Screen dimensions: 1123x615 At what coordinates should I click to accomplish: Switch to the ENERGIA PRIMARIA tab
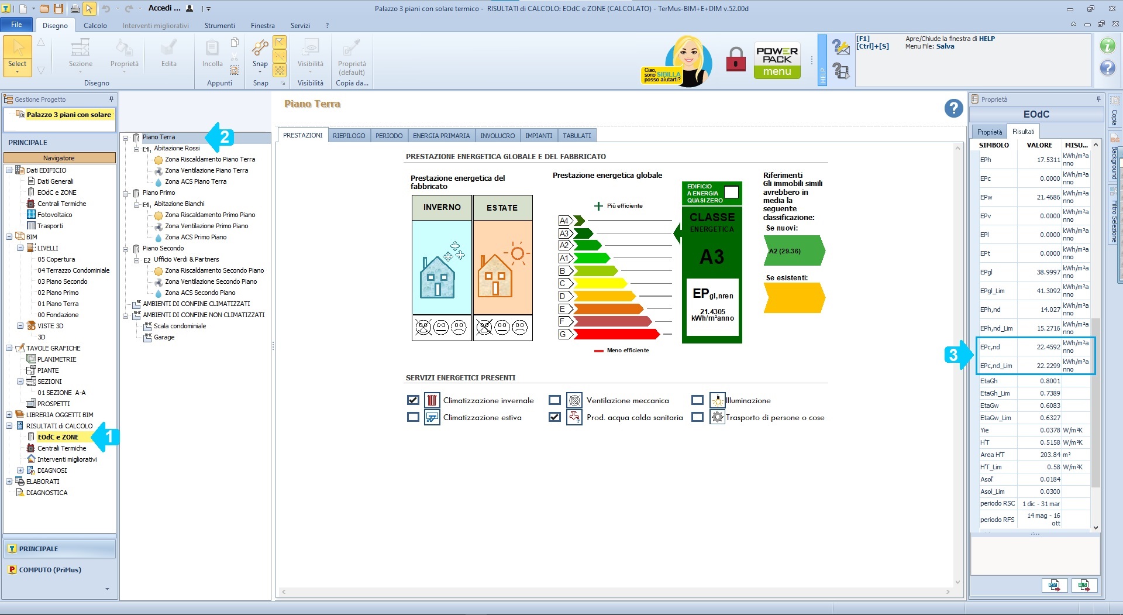click(x=441, y=136)
